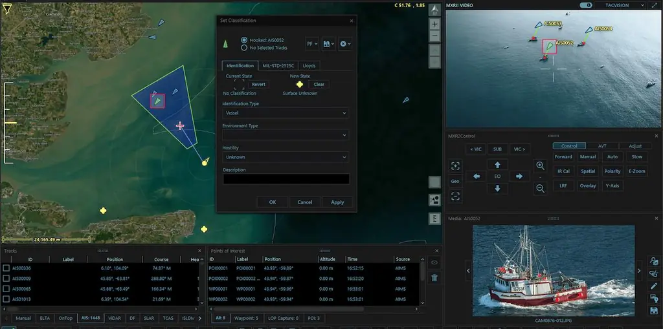Click Clear next to the New State symbol
This screenshot has width=663, height=329.
[x=319, y=85]
